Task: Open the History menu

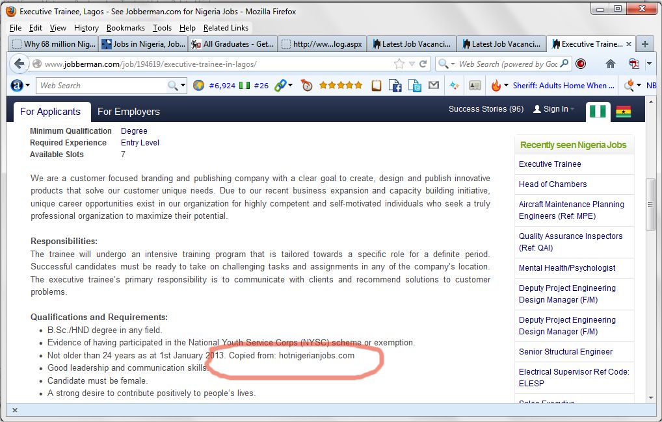Action: pyautogui.click(x=86, y=28)
